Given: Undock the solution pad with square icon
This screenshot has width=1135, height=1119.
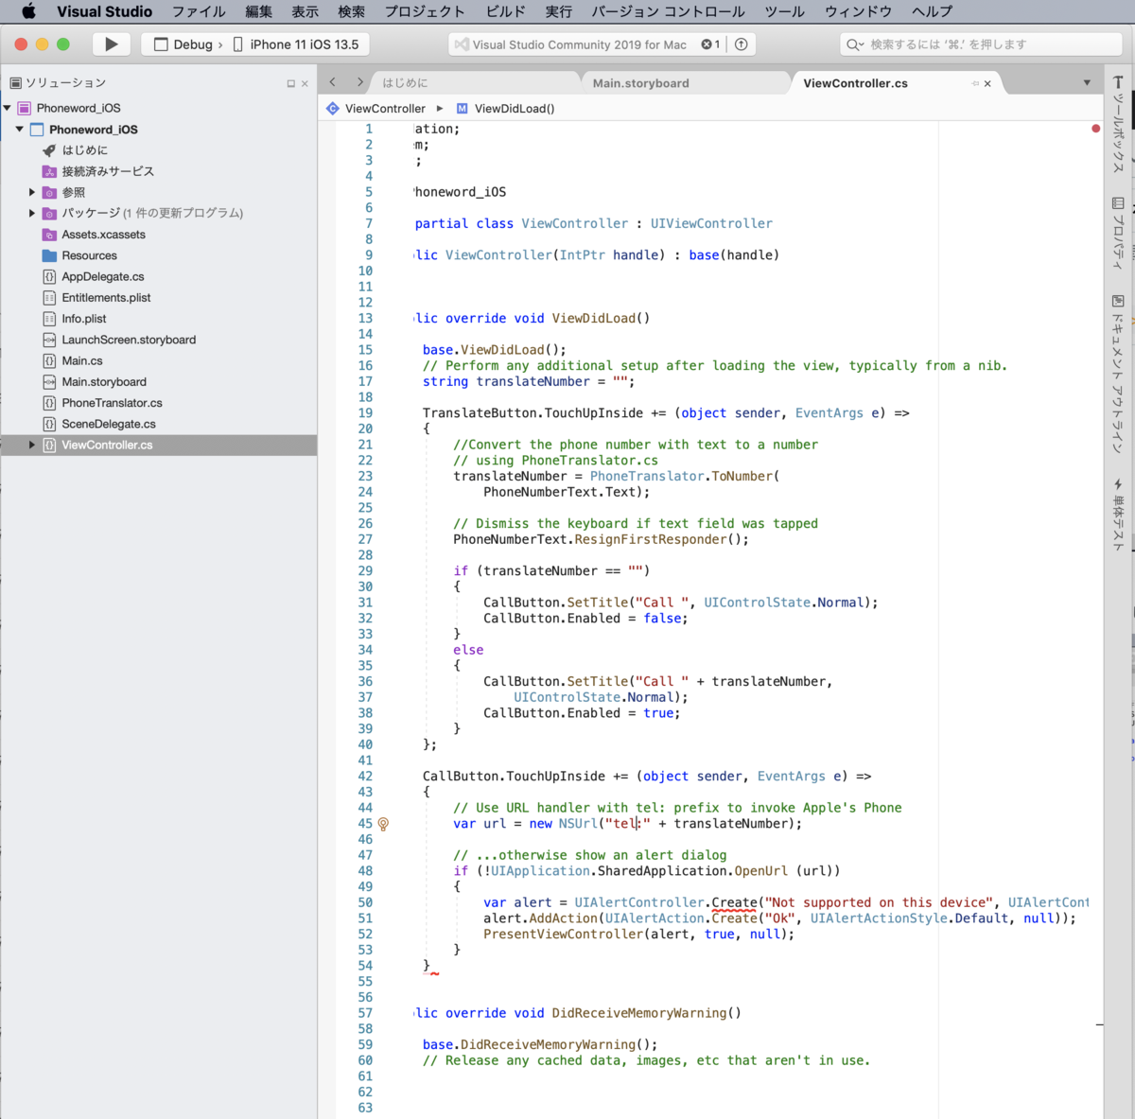Looking at the screenshot, I should pos(291,83).
